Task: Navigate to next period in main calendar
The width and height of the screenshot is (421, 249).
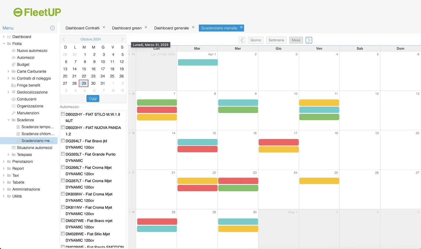Action: (x=309, y=40)
